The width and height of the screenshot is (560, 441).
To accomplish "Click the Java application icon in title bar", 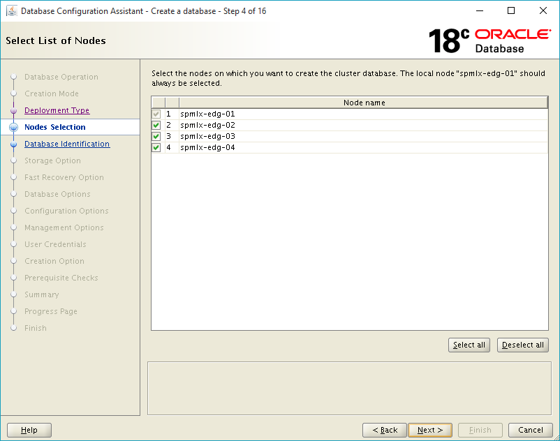I will tap(11, 10).
